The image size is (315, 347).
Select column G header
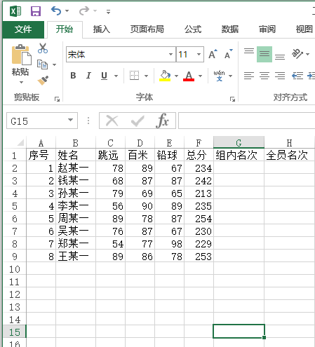[x=239, y=142]
